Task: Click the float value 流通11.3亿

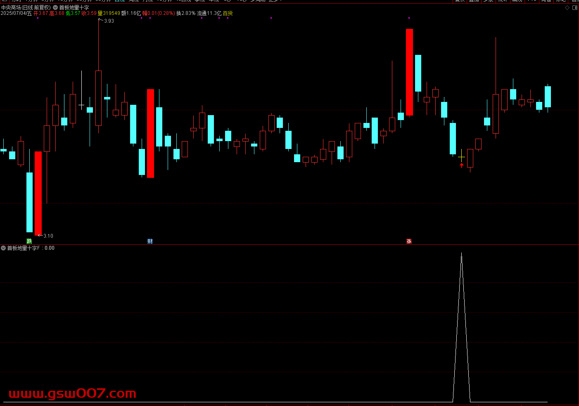Action: pyautogui.click(x=209, y=13)
